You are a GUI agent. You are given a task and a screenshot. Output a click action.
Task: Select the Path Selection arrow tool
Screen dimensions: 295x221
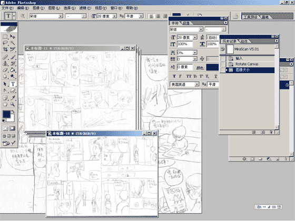(5, 84)
